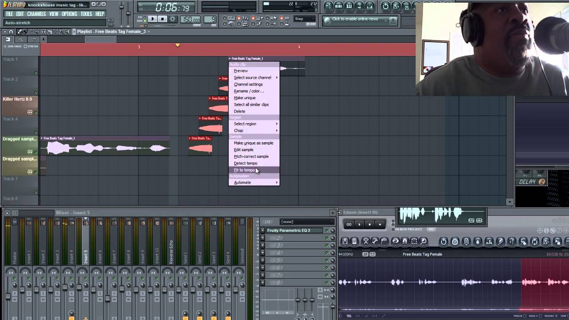Click Edison feather denoise icon

click(501, 242)
